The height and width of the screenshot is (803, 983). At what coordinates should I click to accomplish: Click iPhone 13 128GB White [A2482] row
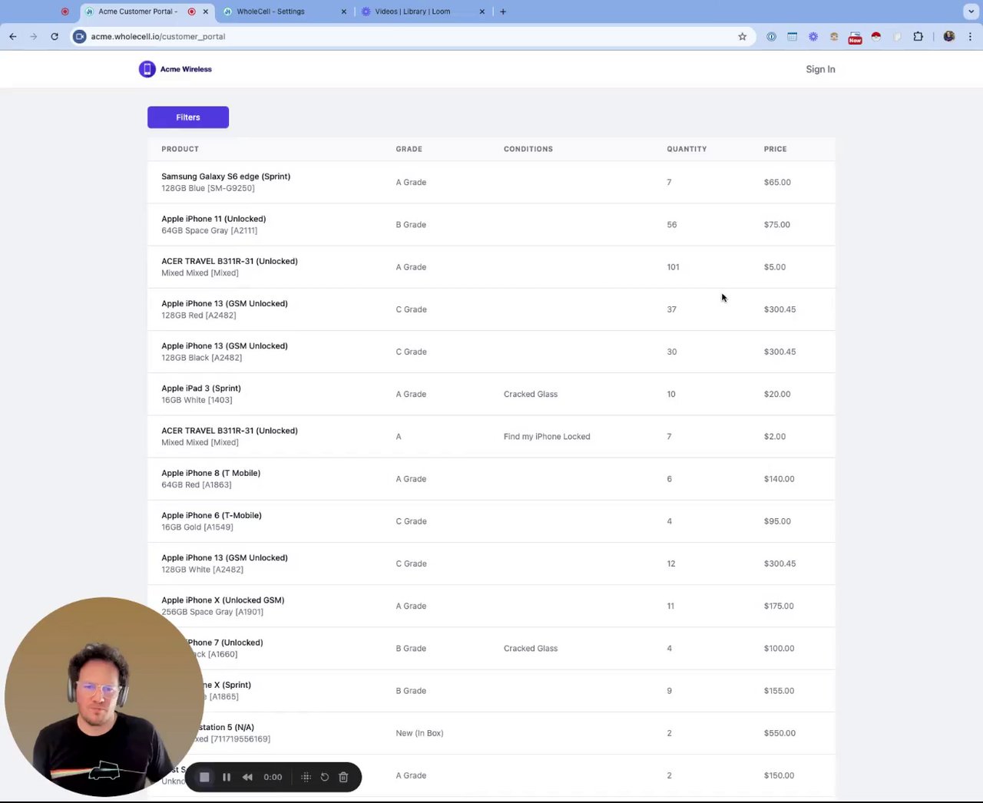point(491,563)
